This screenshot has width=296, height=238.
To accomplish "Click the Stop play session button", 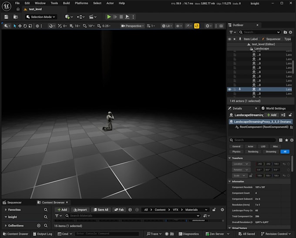I will 121,17.
